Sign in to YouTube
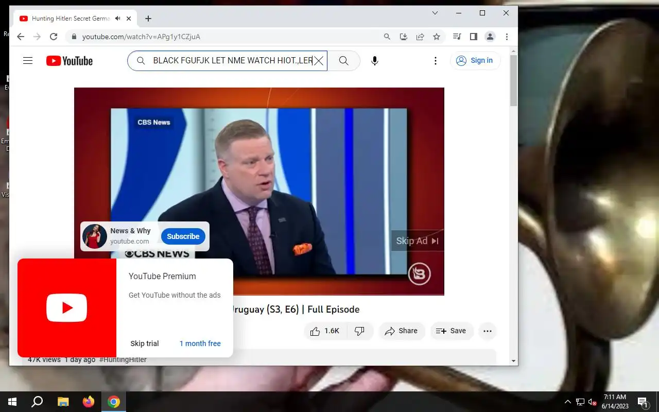The image size is (659, 412). (475, 61)
